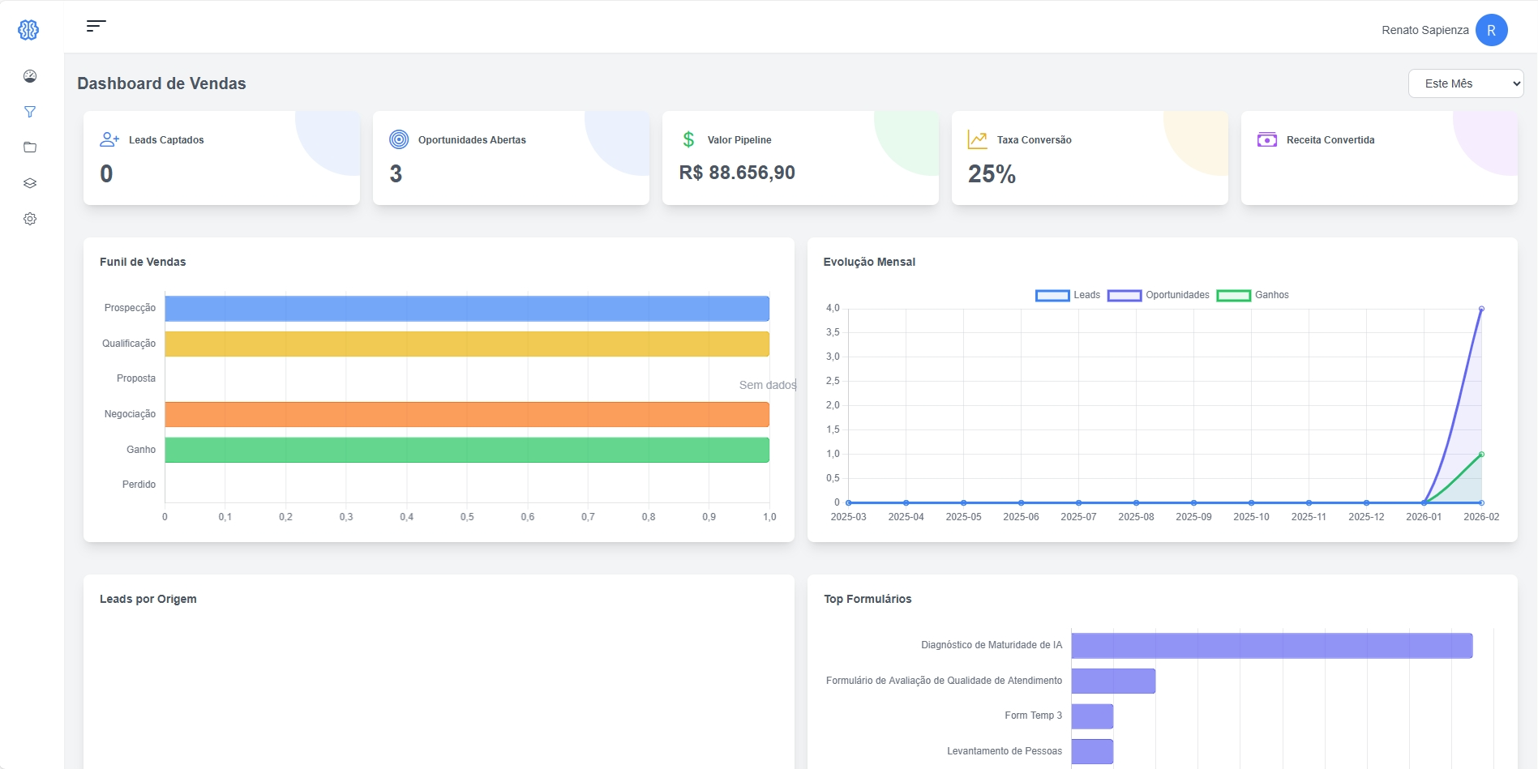Click the brain logo at top of sidebar
This screenshot has height=769, width=1538.
[x=28, y=29]
